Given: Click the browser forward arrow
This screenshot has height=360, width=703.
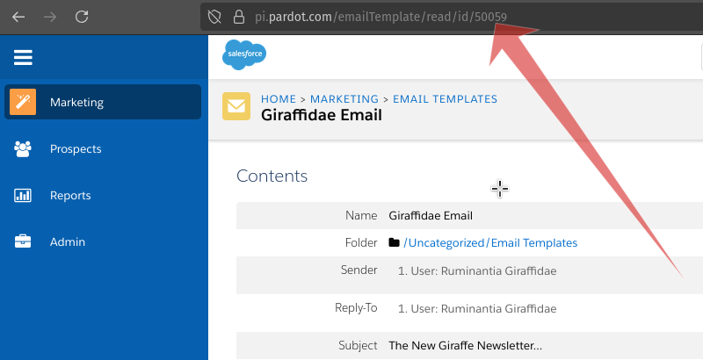Looking at the screenshot, I should [x=50, y=17].
